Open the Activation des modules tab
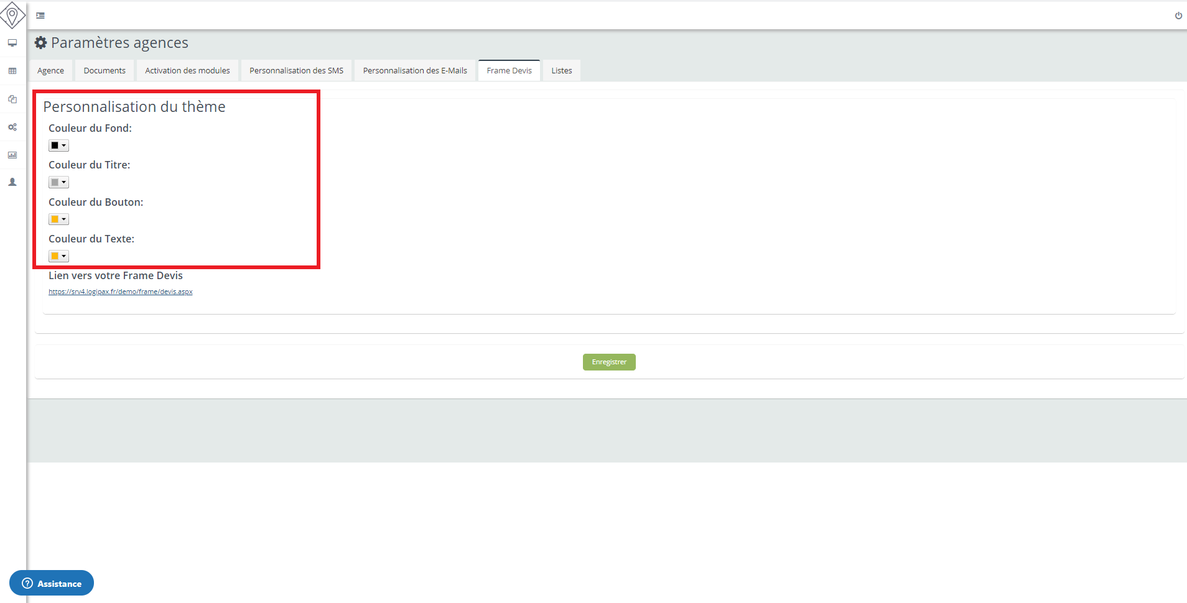1187x603 pixels. [x=187, y=71]
